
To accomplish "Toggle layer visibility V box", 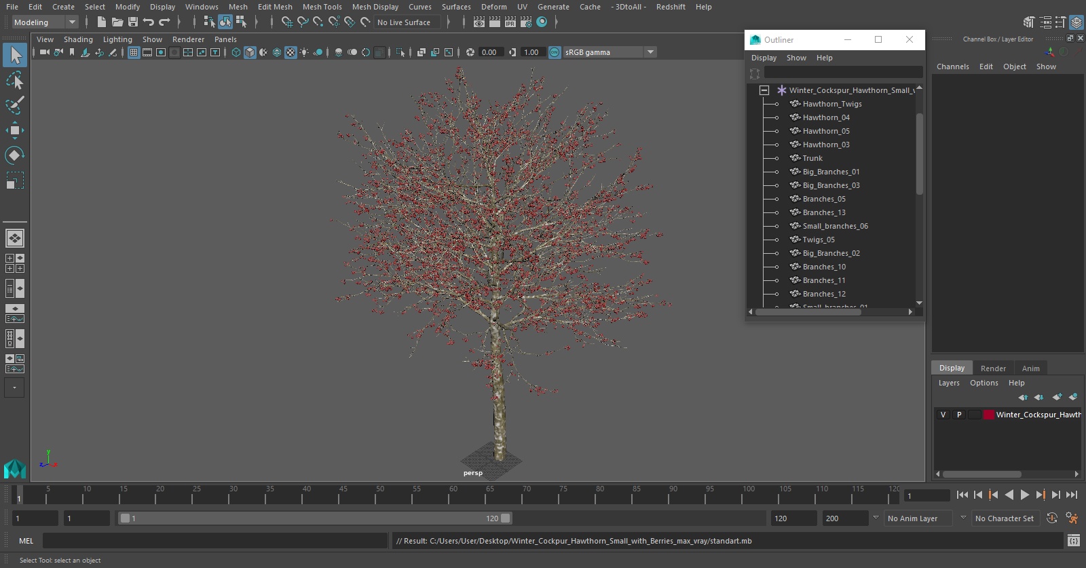I will [943, 415].
